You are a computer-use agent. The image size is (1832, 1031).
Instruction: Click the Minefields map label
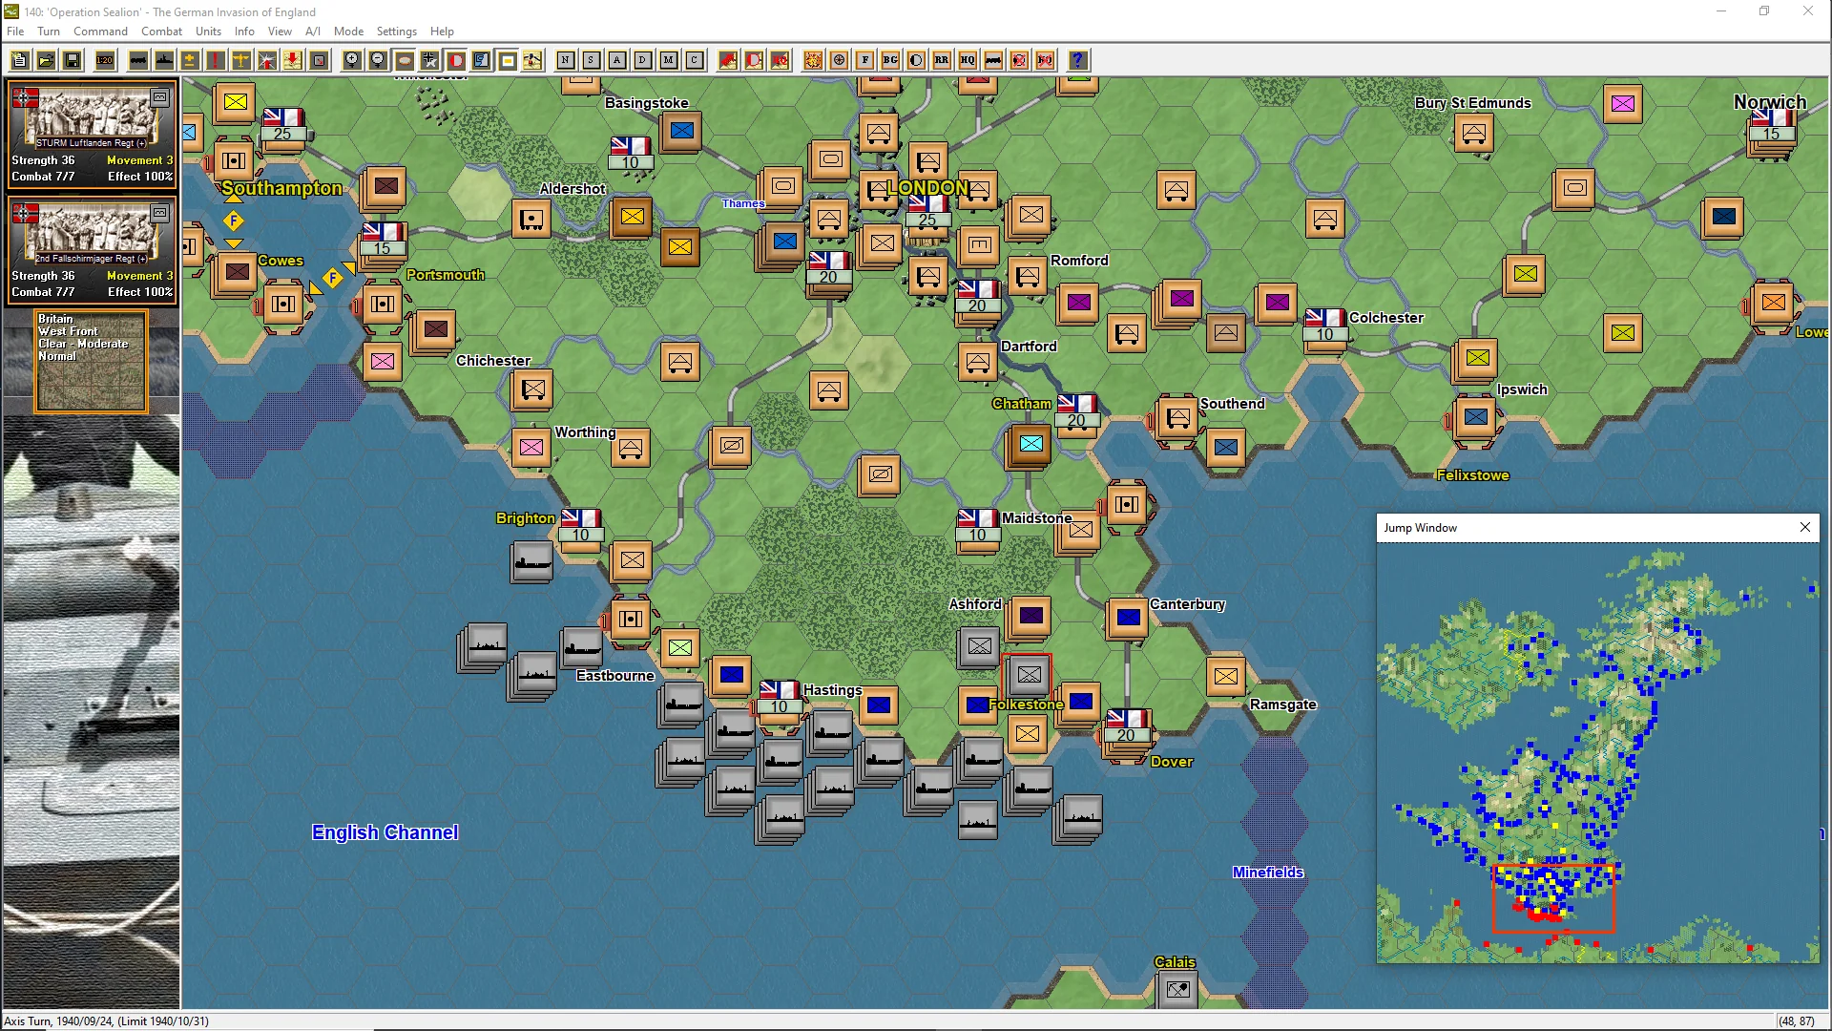(1268, 873)
